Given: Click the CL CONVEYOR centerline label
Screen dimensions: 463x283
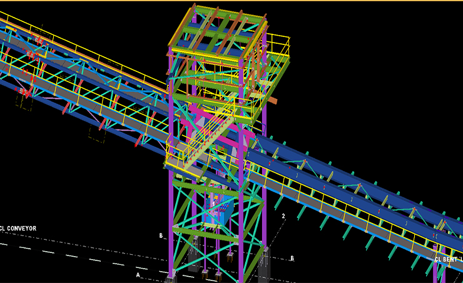Looking at the screenshot, I should point(19,229).
